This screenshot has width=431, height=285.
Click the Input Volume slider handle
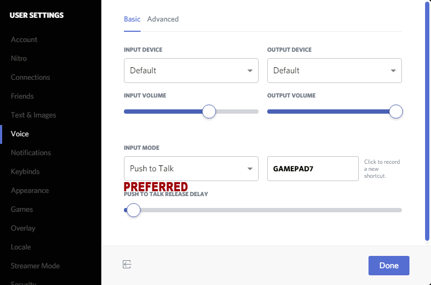coord(209,112)
